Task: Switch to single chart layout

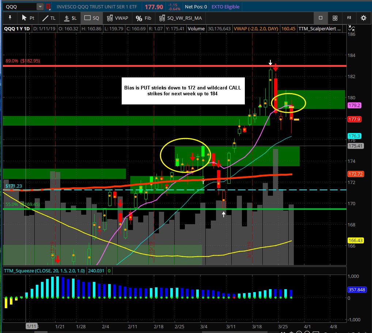Action: point(320,18)
